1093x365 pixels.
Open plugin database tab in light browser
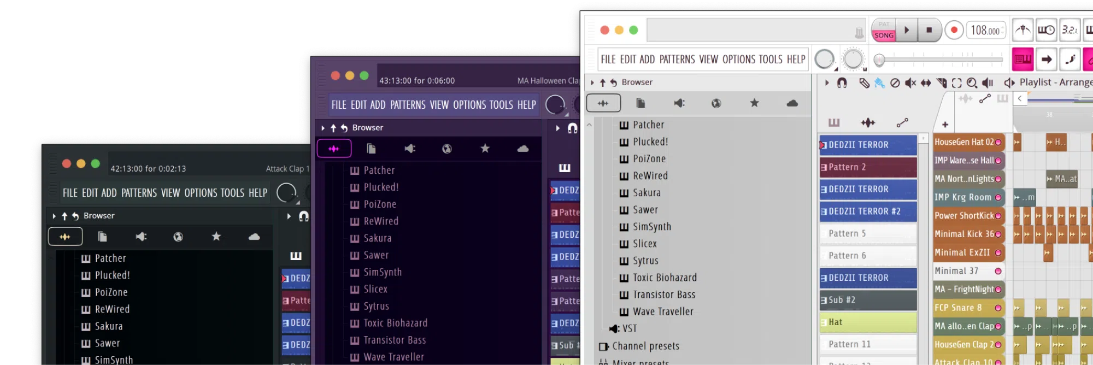coord(679,103)
